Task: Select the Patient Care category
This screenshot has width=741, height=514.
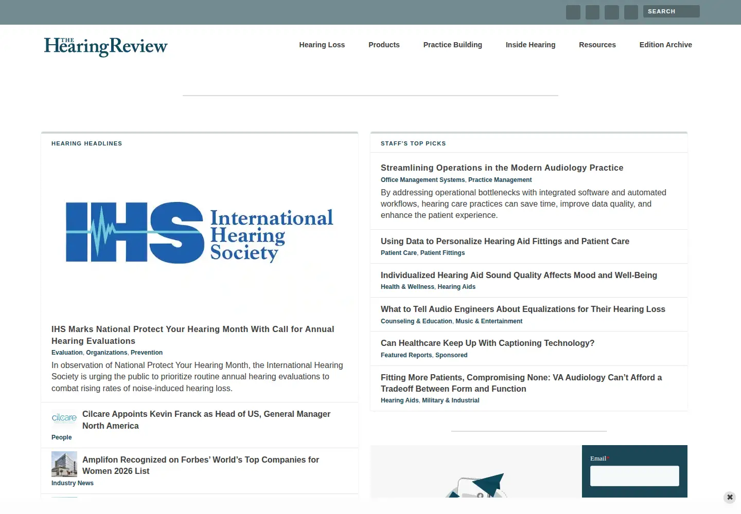Action: tap(399, 253)
